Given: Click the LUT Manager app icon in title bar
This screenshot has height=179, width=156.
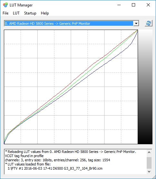Looking at the screenshot, I should click(x=5, y=5).
